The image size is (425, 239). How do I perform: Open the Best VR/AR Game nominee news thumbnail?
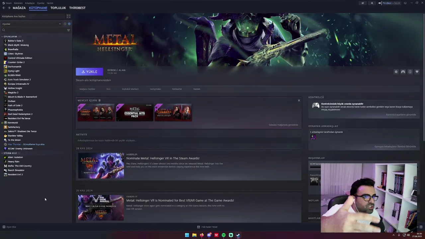pos(101,208)
